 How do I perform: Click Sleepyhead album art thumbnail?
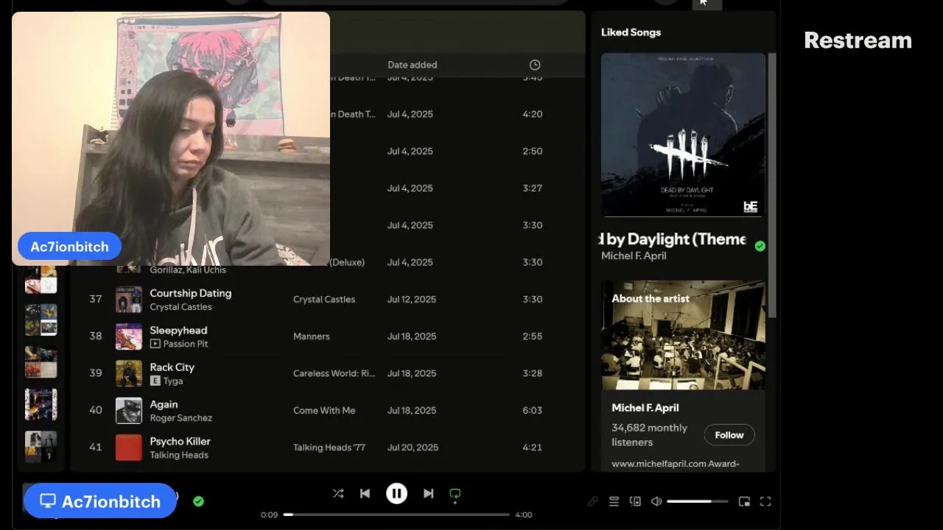click(x=129, y=336)
